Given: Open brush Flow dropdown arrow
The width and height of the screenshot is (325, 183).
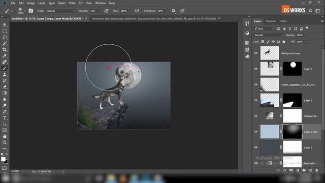Looking at the screenshot, I should click(130, 11).
